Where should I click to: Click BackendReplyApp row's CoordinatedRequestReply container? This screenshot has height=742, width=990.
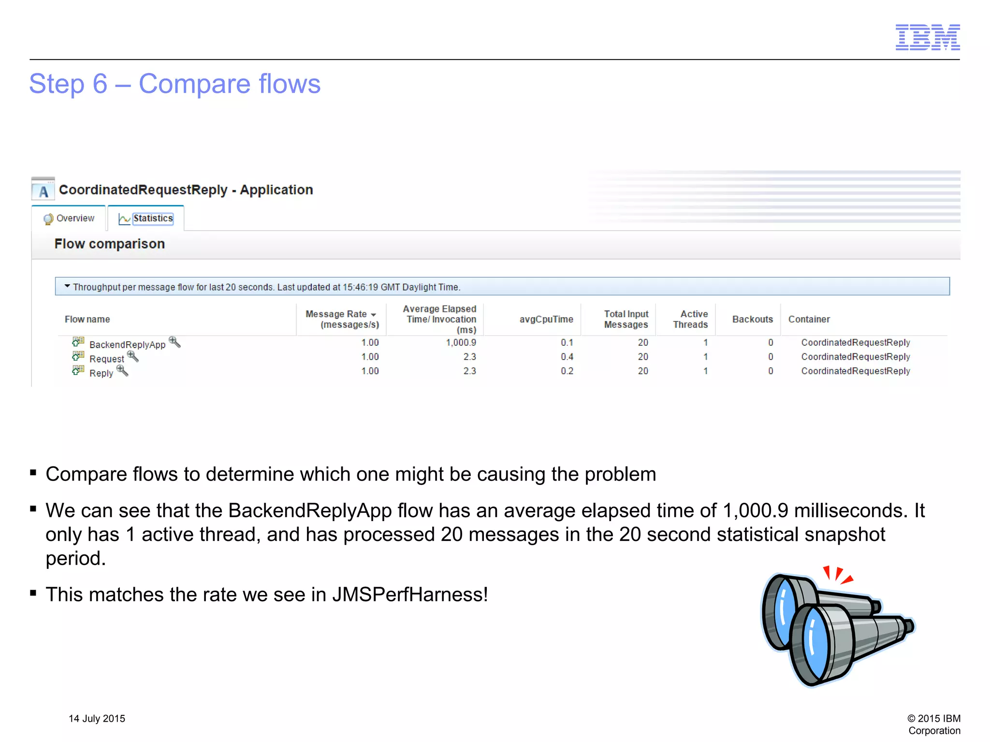coord(856,342)
